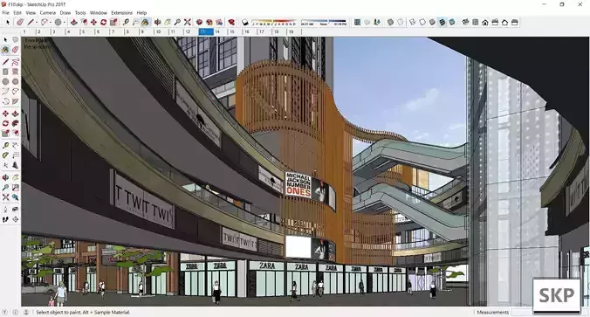This screenshot has height=317, width=590.
Task: Enable Shaded With Textures style
Action: point(442,22)
